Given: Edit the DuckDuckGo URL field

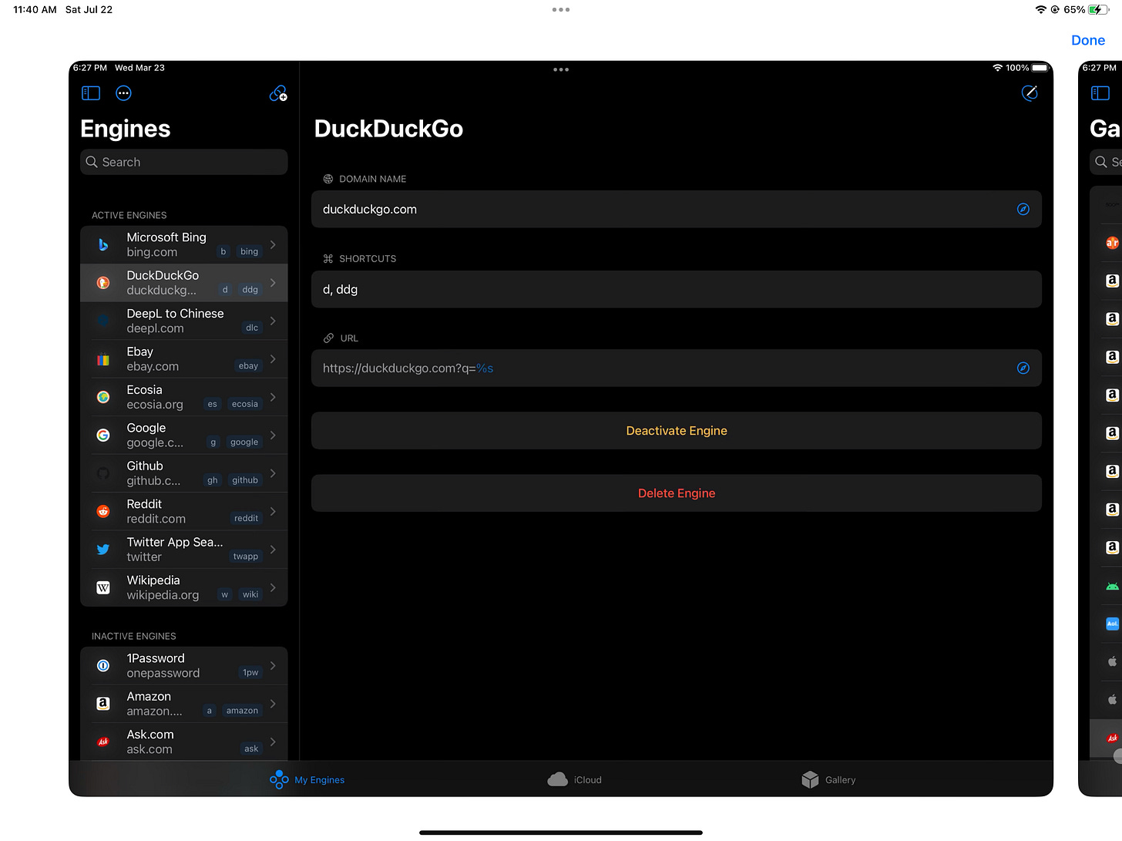Looking at the screenshot, I should tap(677, 368).
